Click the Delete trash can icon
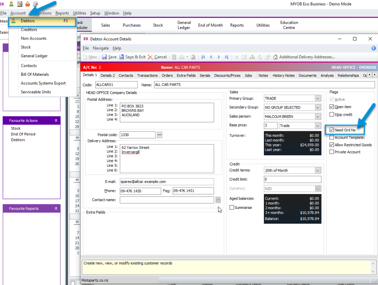 [174, 57]
